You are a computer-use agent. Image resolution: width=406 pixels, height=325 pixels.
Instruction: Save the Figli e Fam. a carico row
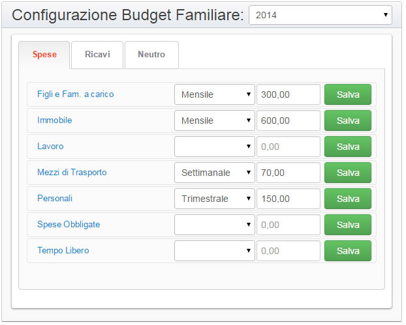coord(348,94)
